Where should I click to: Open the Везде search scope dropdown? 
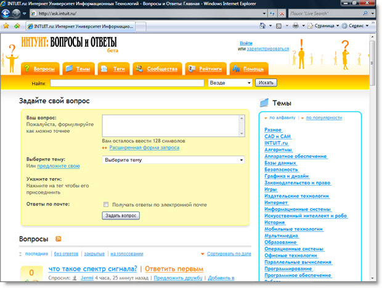(230, 83)
